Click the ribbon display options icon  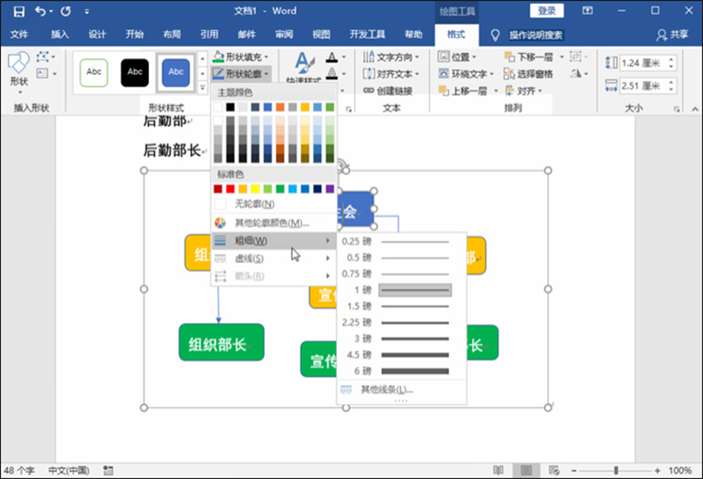tap(587, 11)
